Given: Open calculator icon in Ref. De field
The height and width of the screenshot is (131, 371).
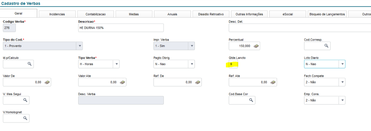Looking at the screenshot, I should [x=198, y=82].
